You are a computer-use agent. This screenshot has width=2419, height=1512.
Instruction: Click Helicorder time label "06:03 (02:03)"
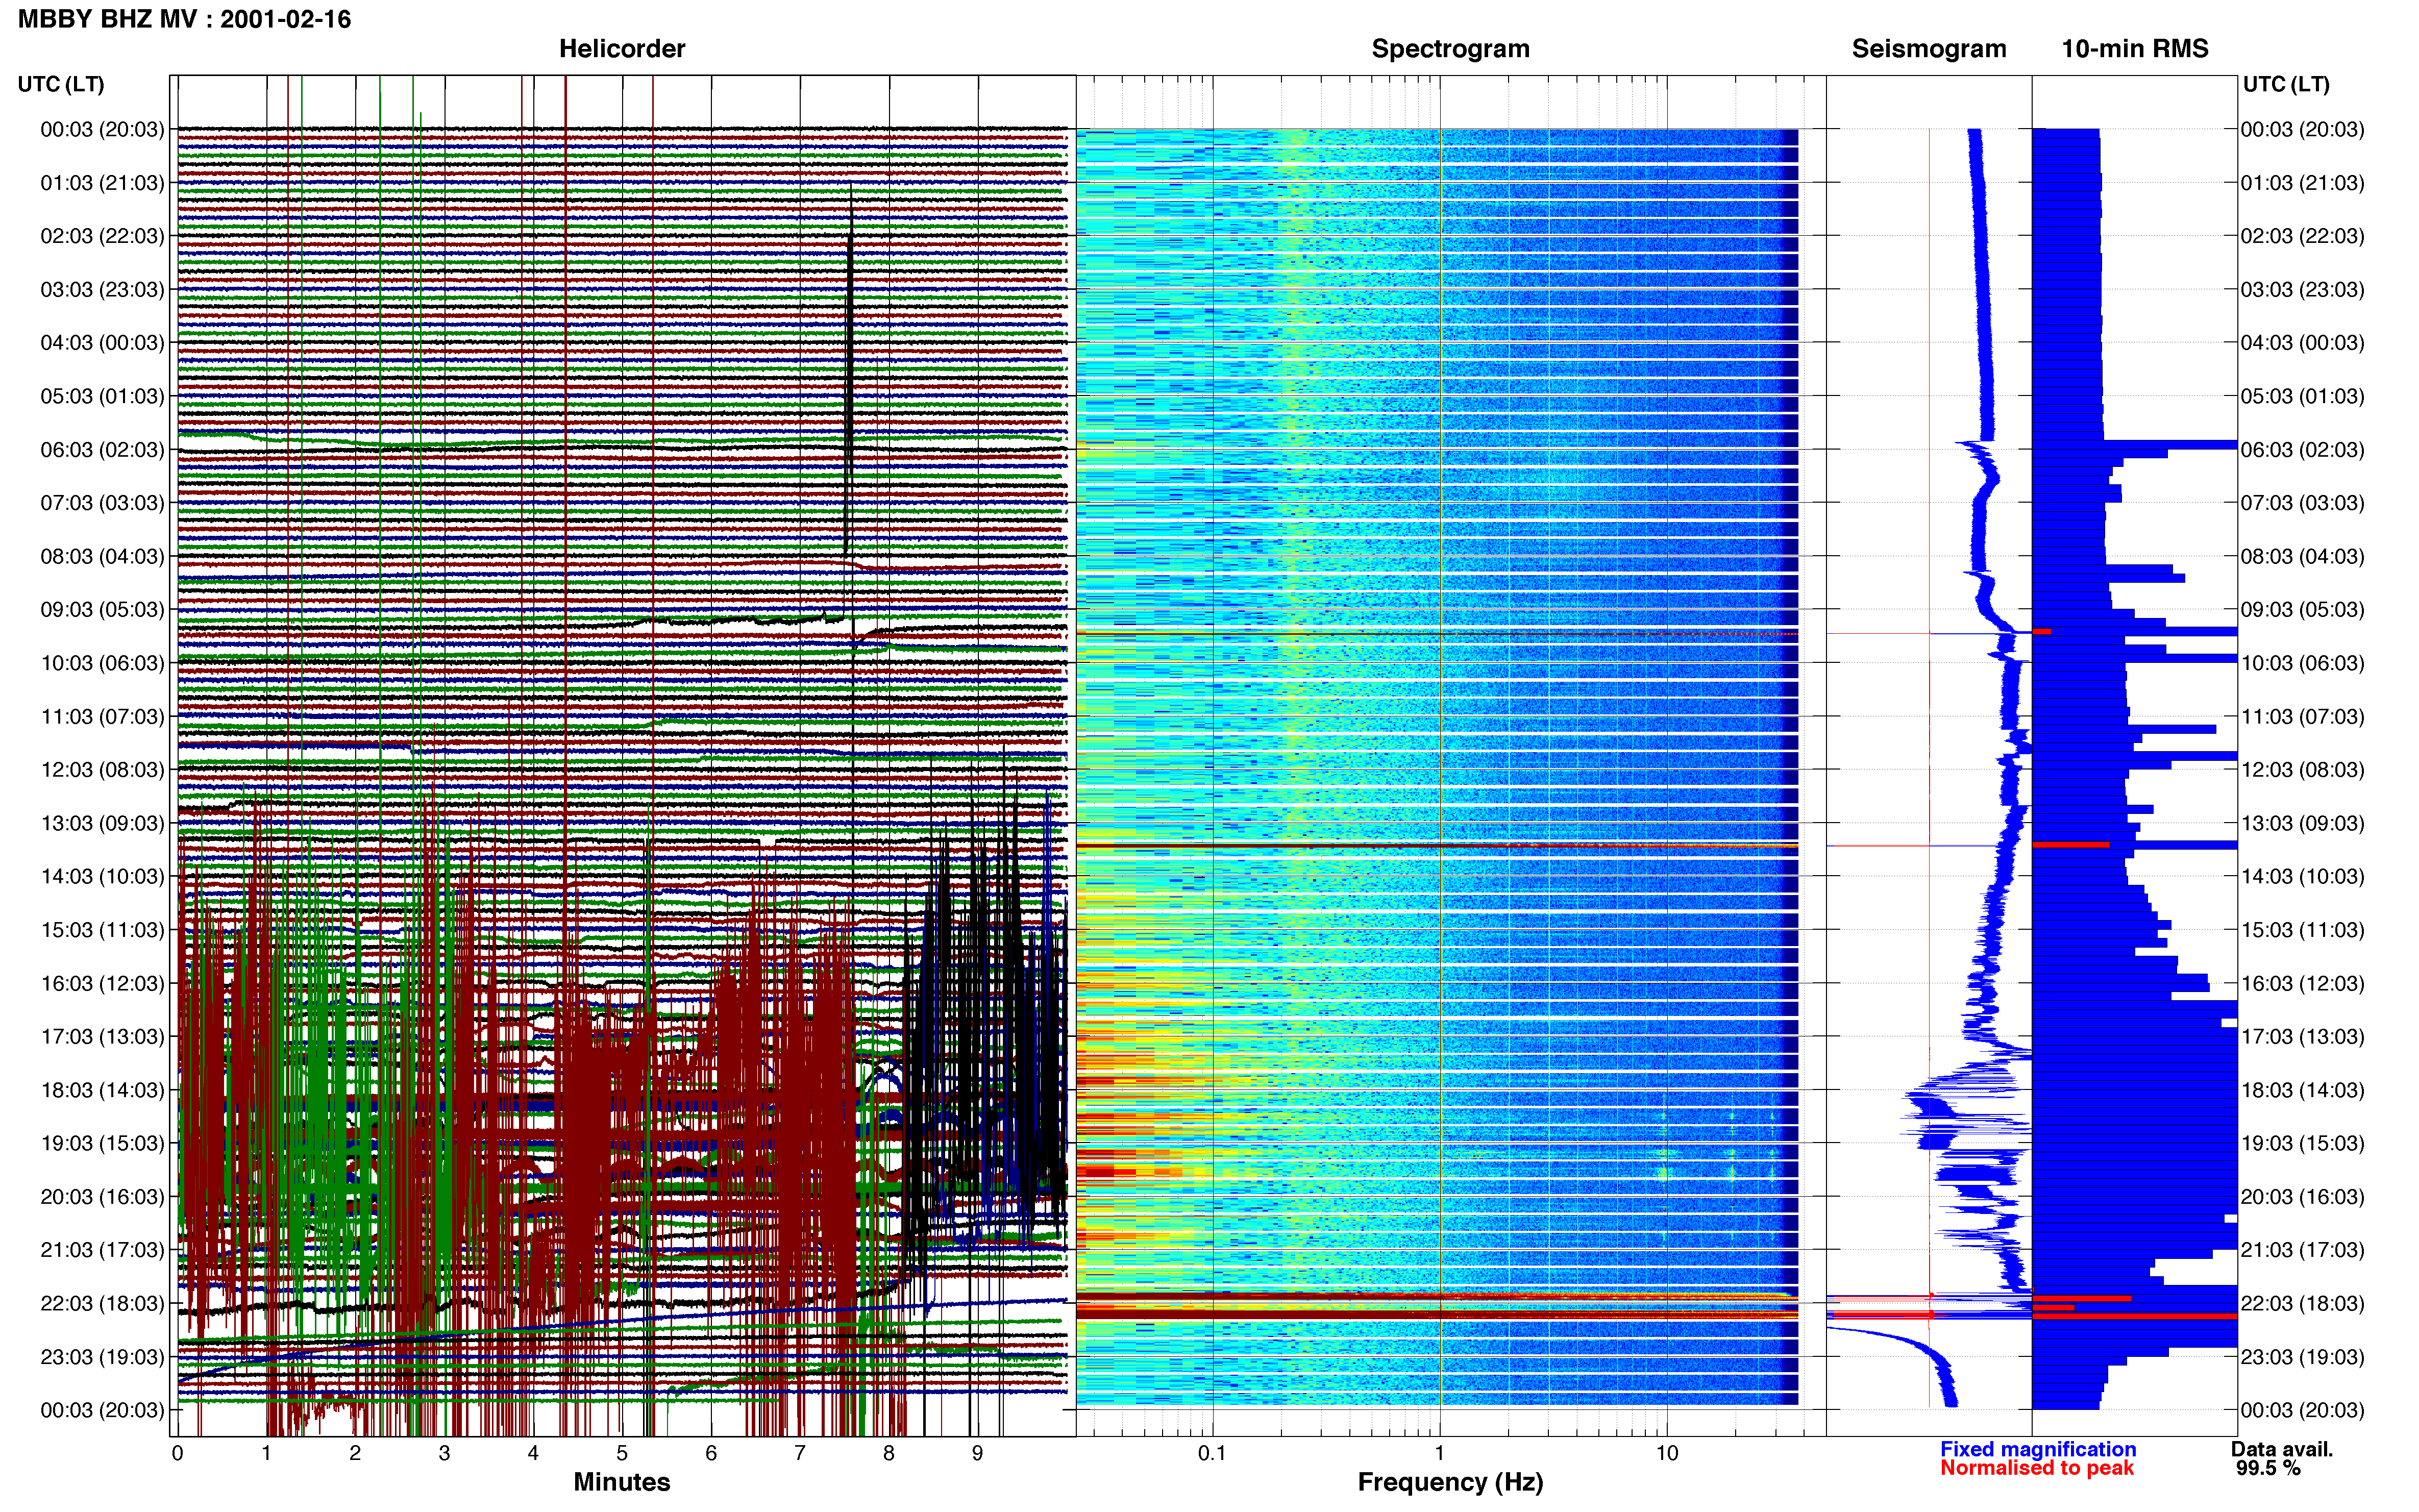[102, 450]
